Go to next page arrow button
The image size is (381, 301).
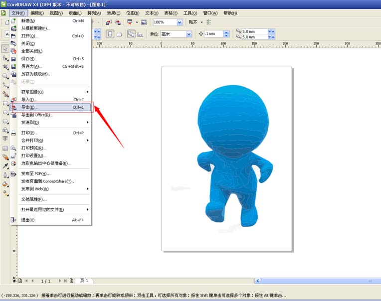[x=60, y=281]
